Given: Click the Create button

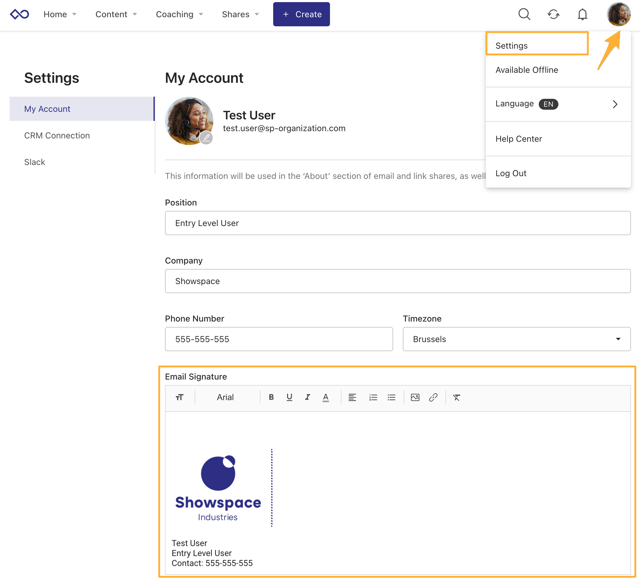Looking at the screenshot, I should pos(301,14).
